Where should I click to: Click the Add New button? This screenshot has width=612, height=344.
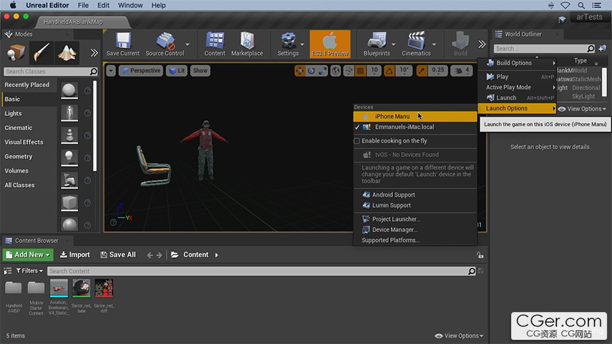[28, 254]
